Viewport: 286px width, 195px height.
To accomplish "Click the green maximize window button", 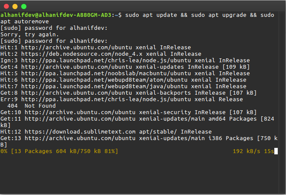I will (24, 6).
